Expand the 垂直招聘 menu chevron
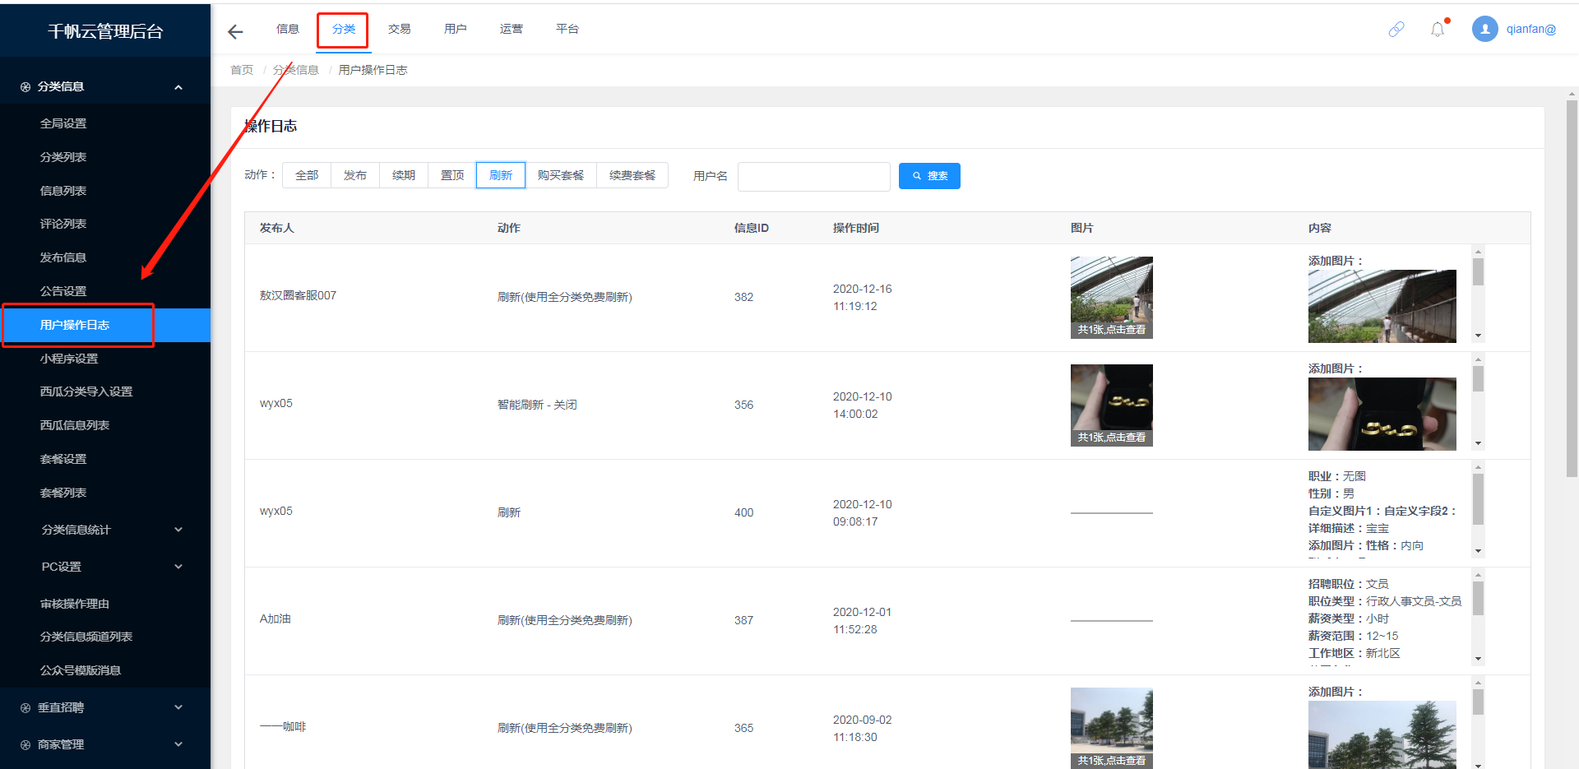The width and height of the screenshot is (1579, 769). [x=178, y=707]
